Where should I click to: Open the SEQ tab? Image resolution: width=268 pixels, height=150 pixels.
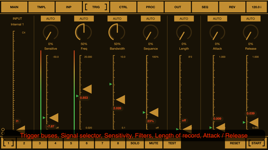pyautogui.click(x=205, y=7)
